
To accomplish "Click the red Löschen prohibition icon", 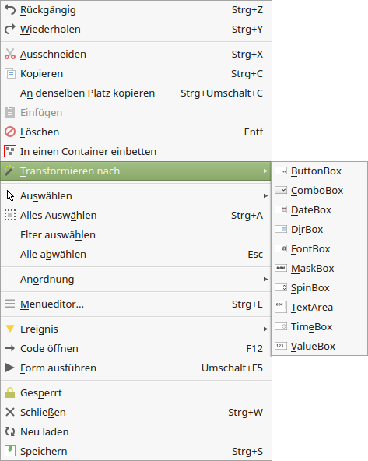I will coord(10,132).
